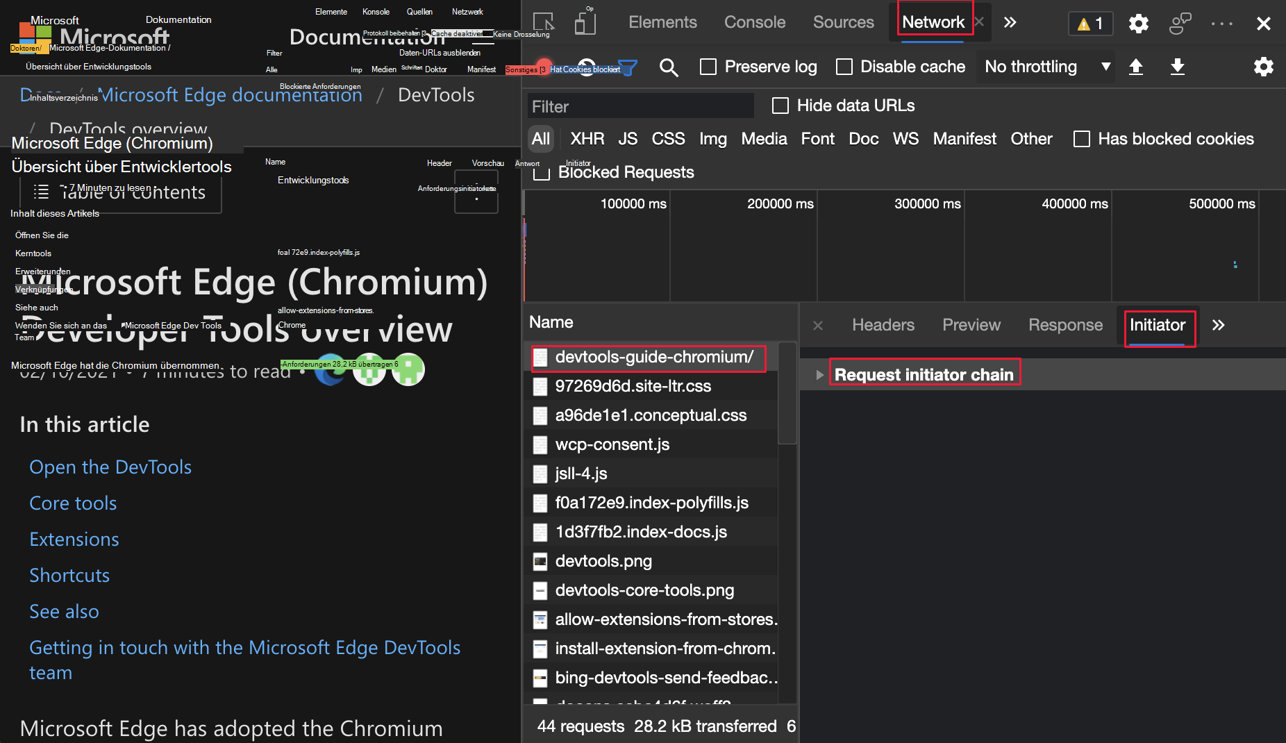This screenshot has width=1286, height=743.
Task: Filter requests by Img
Action: click(713, 139)
